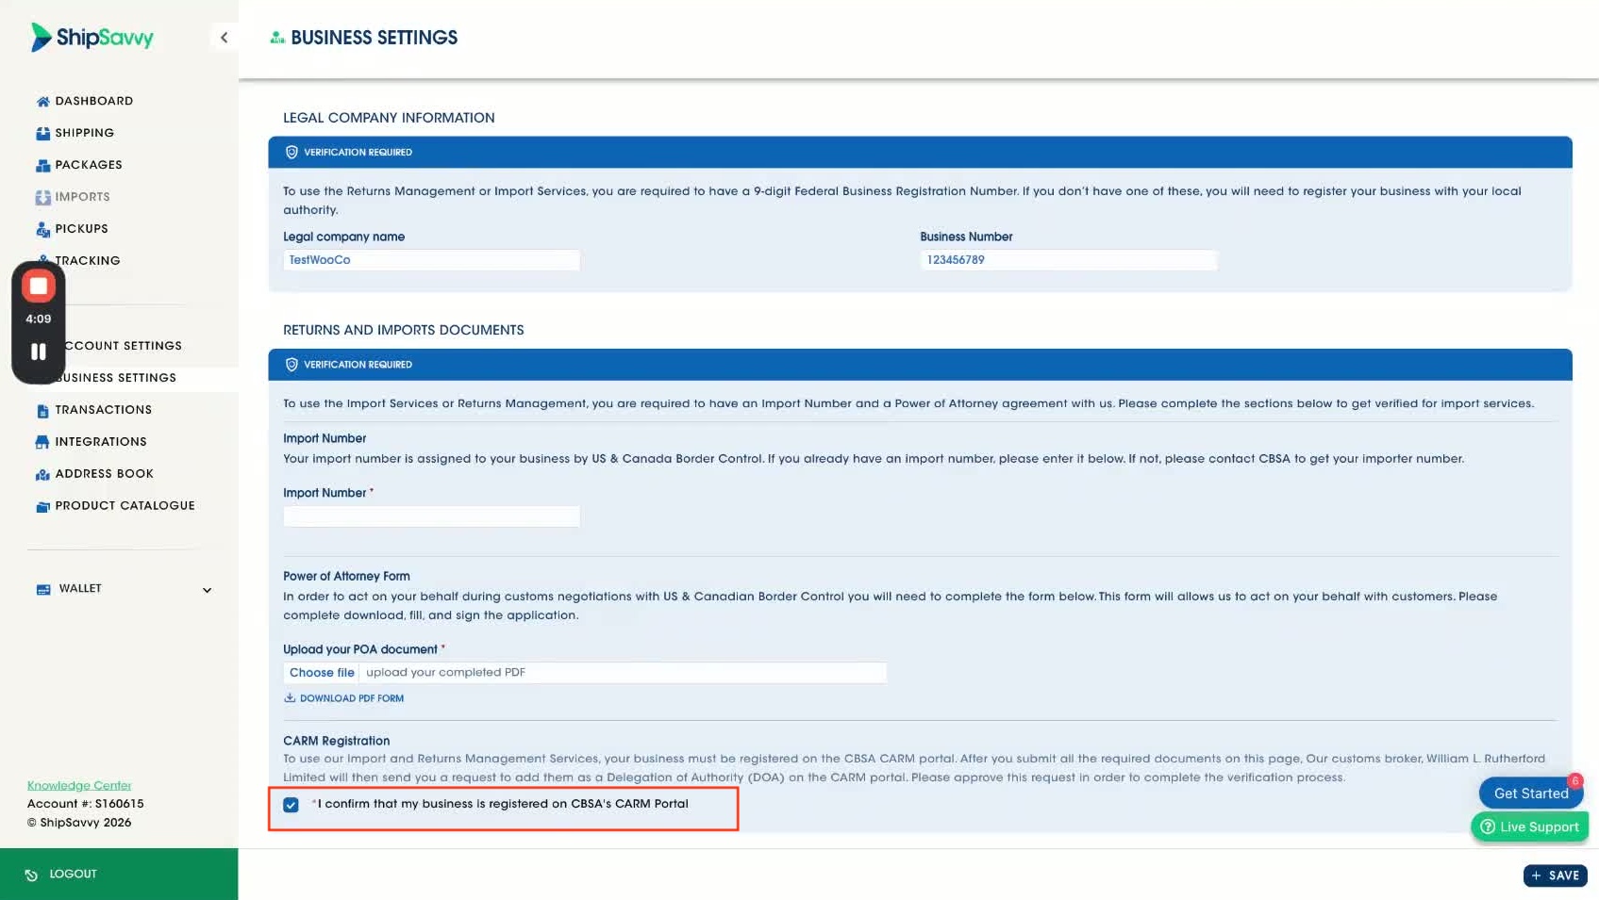This screenshot has width=1599, height=900.
Task: Click the download icon beside PDF form
Action: point(290,698)
